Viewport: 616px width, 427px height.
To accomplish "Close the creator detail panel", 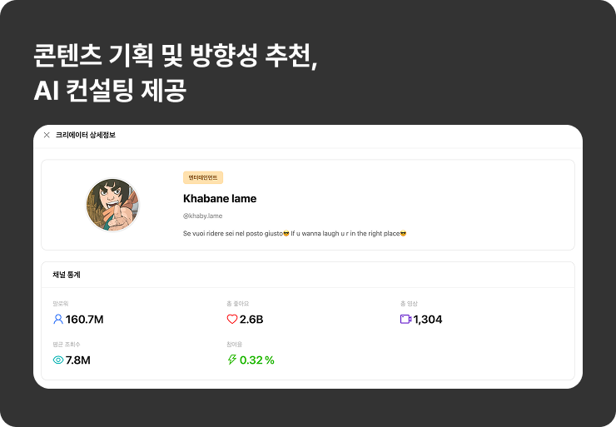I will click(47, 135).
